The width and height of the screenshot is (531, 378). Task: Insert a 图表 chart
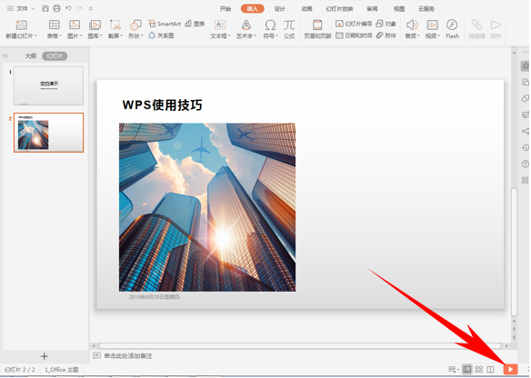pos(195,24)
